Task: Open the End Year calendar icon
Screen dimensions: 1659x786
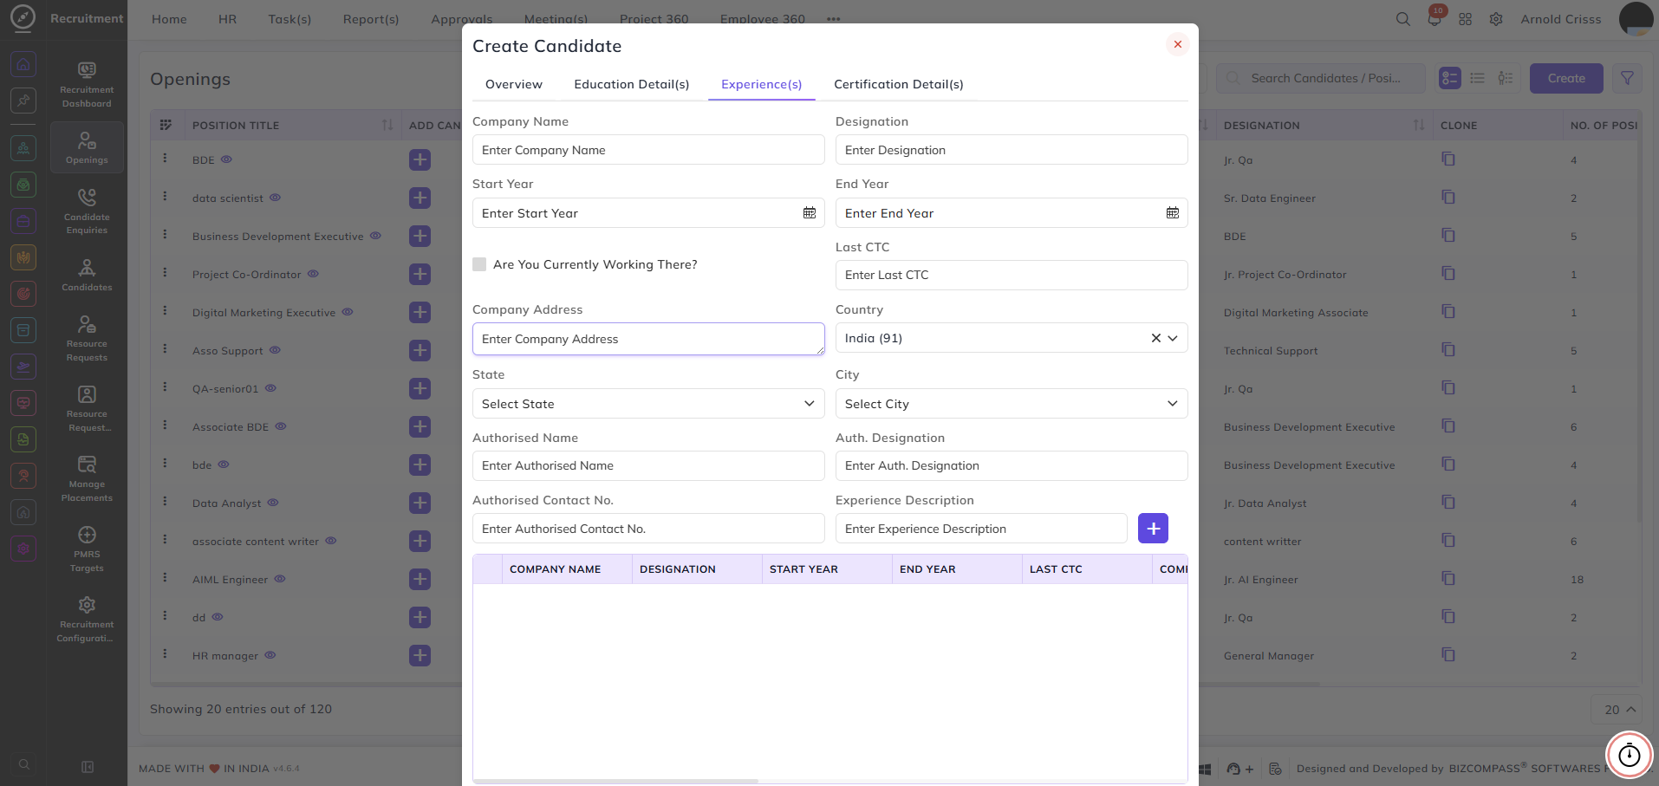Action: (x=1173, y=213)
